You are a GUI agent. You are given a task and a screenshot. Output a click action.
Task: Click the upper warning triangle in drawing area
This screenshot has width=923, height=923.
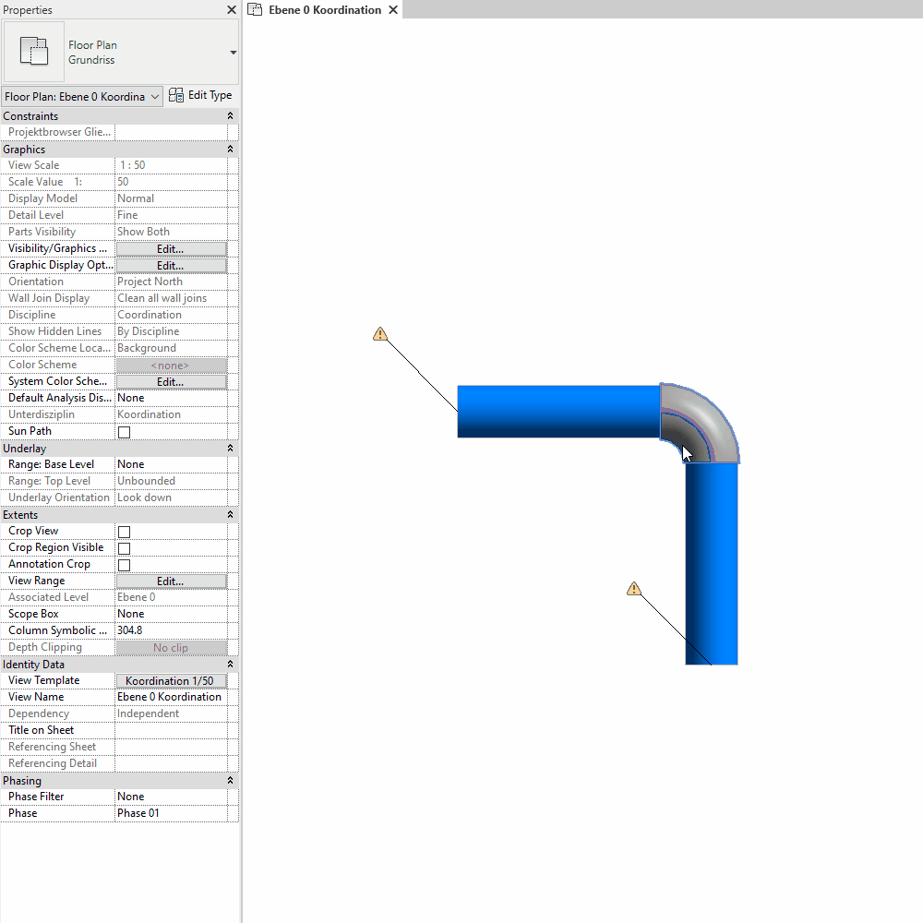point(380,333)
